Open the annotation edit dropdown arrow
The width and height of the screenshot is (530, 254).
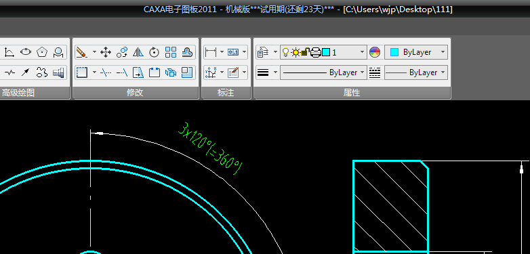pos(245,72)
